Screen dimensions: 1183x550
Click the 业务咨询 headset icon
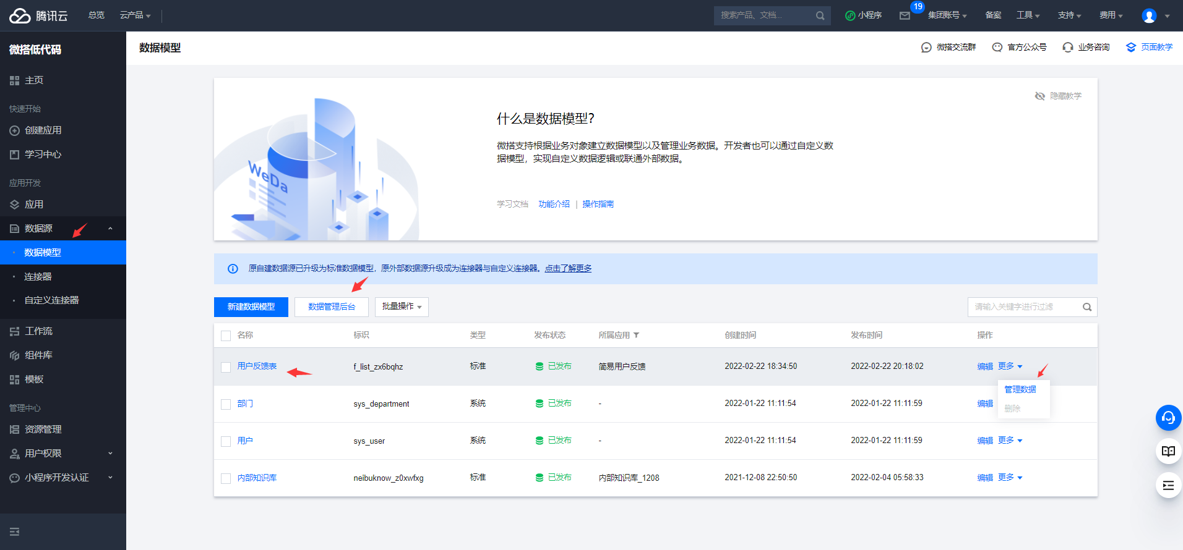coord(1067,48)
